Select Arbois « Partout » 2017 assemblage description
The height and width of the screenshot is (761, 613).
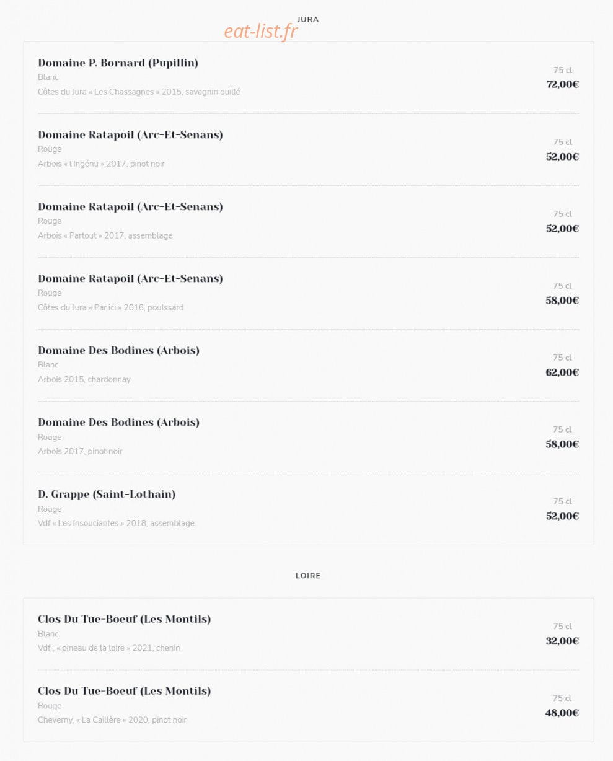(x=105, y=235)
